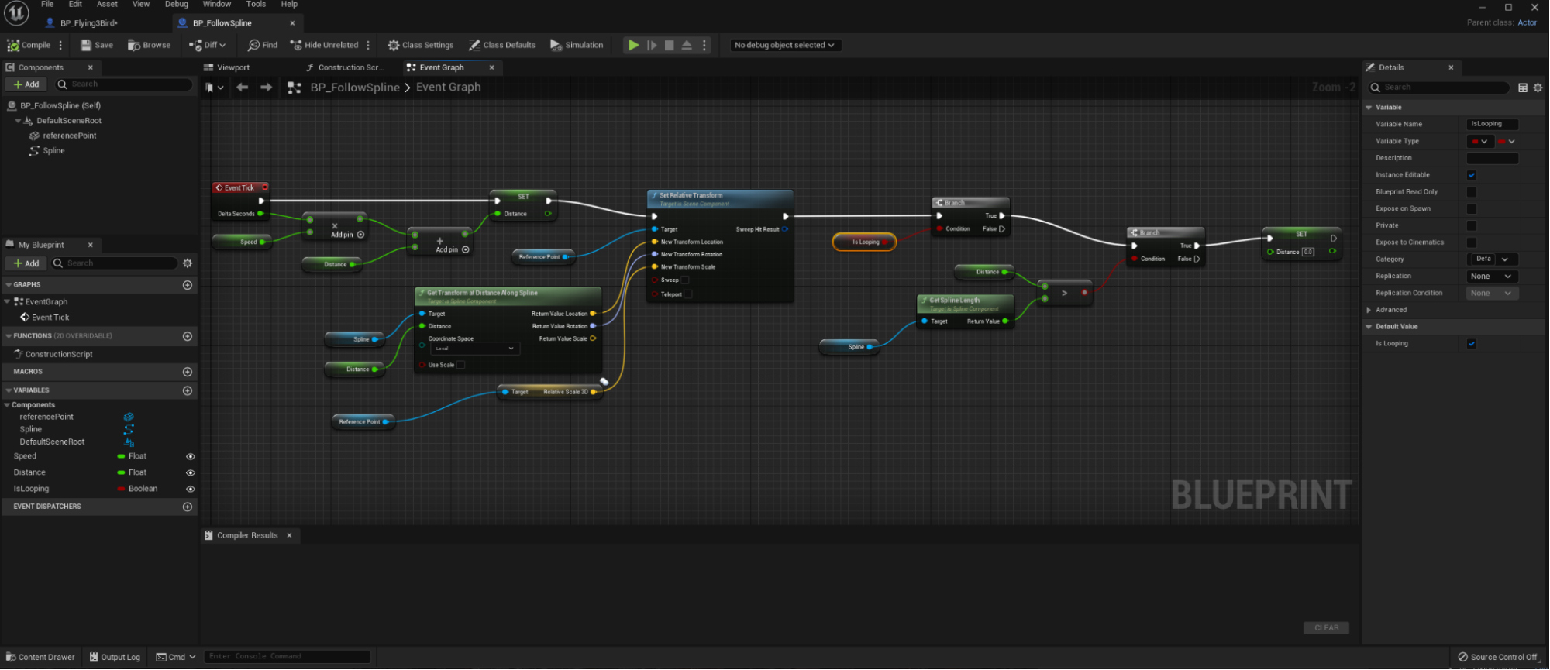
Task: Navigate back with the graph back arrow
Action: point(243,88)
